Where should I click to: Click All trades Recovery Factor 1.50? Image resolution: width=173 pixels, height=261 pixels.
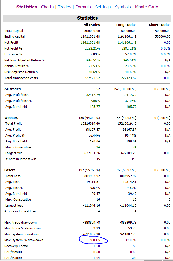(x=97, y=246)
